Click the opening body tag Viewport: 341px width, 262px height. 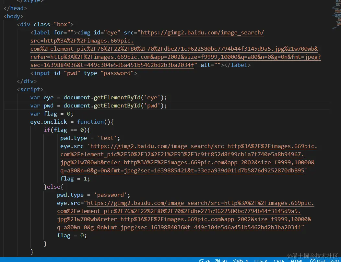pyautogui.click(x=14, y=16)
